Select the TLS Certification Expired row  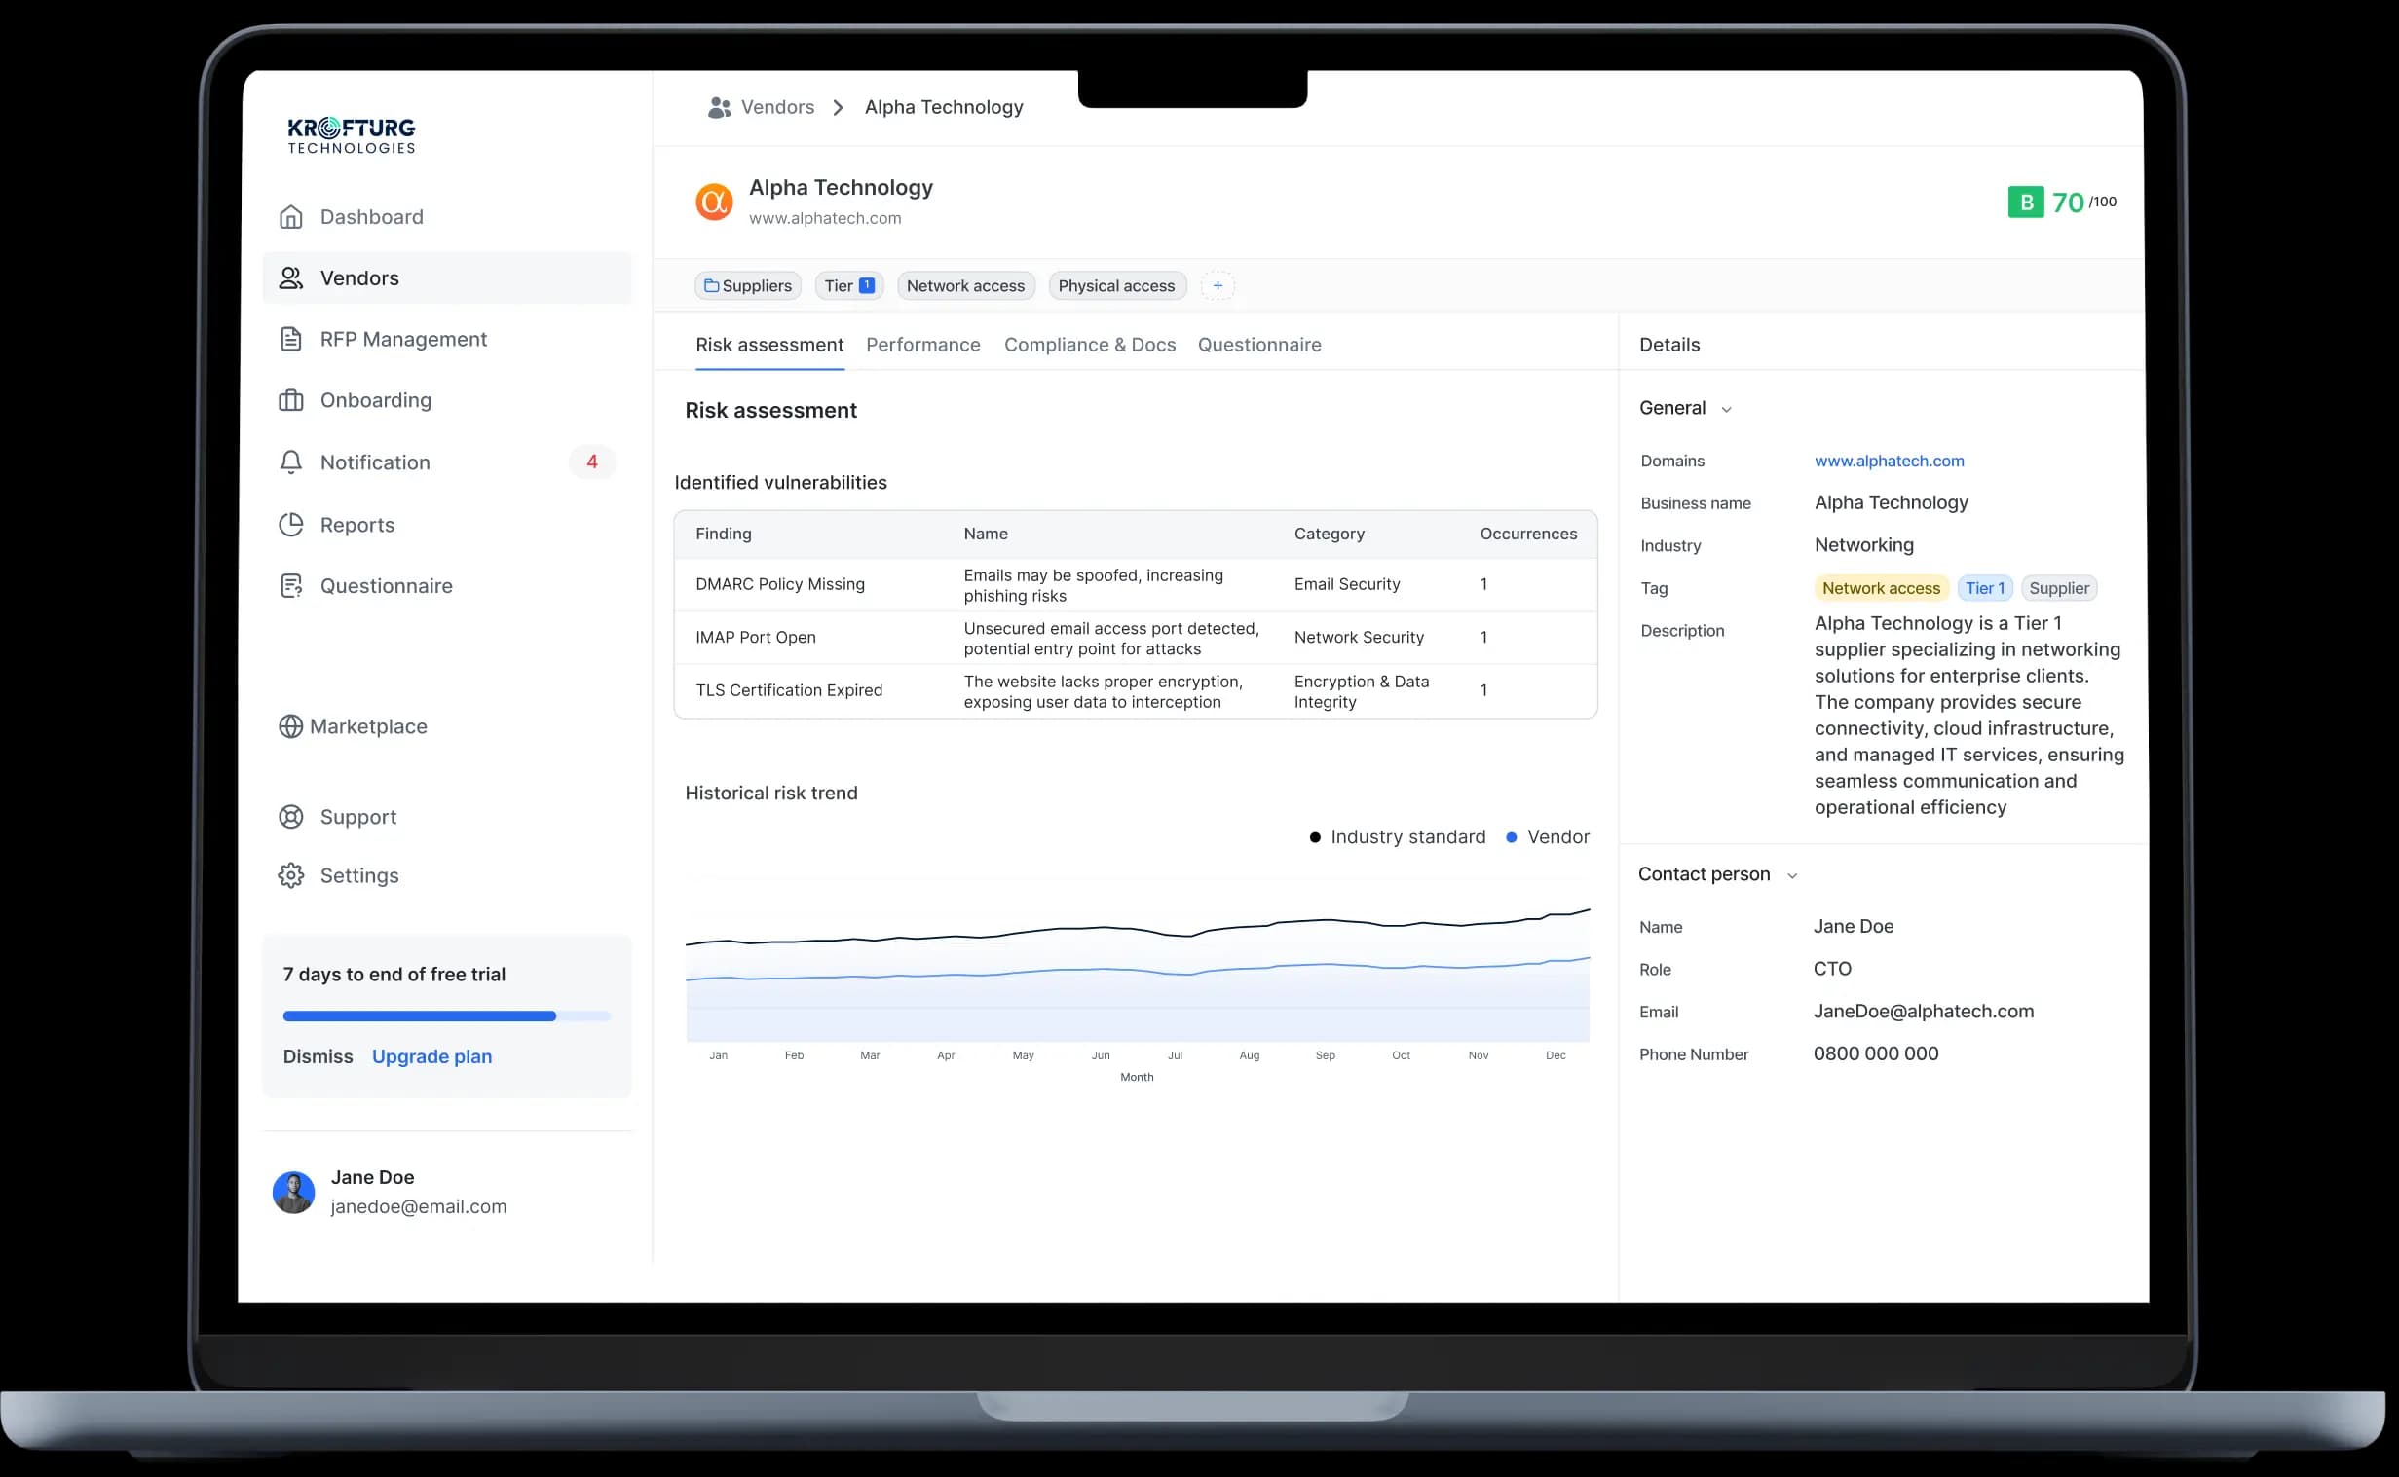[1136, 691]
